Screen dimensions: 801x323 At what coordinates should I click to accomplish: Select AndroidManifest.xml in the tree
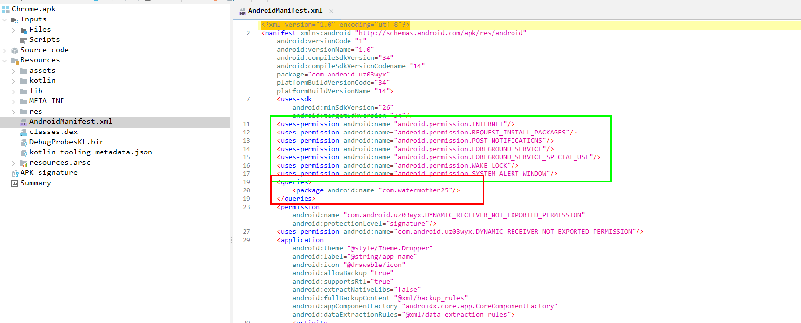click(x=70, y=122)
